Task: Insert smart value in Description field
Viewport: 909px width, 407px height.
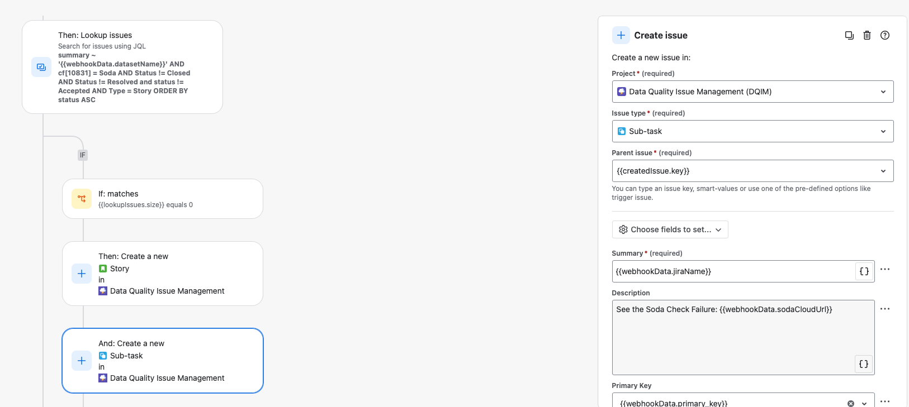Action: tap(864, 364)
